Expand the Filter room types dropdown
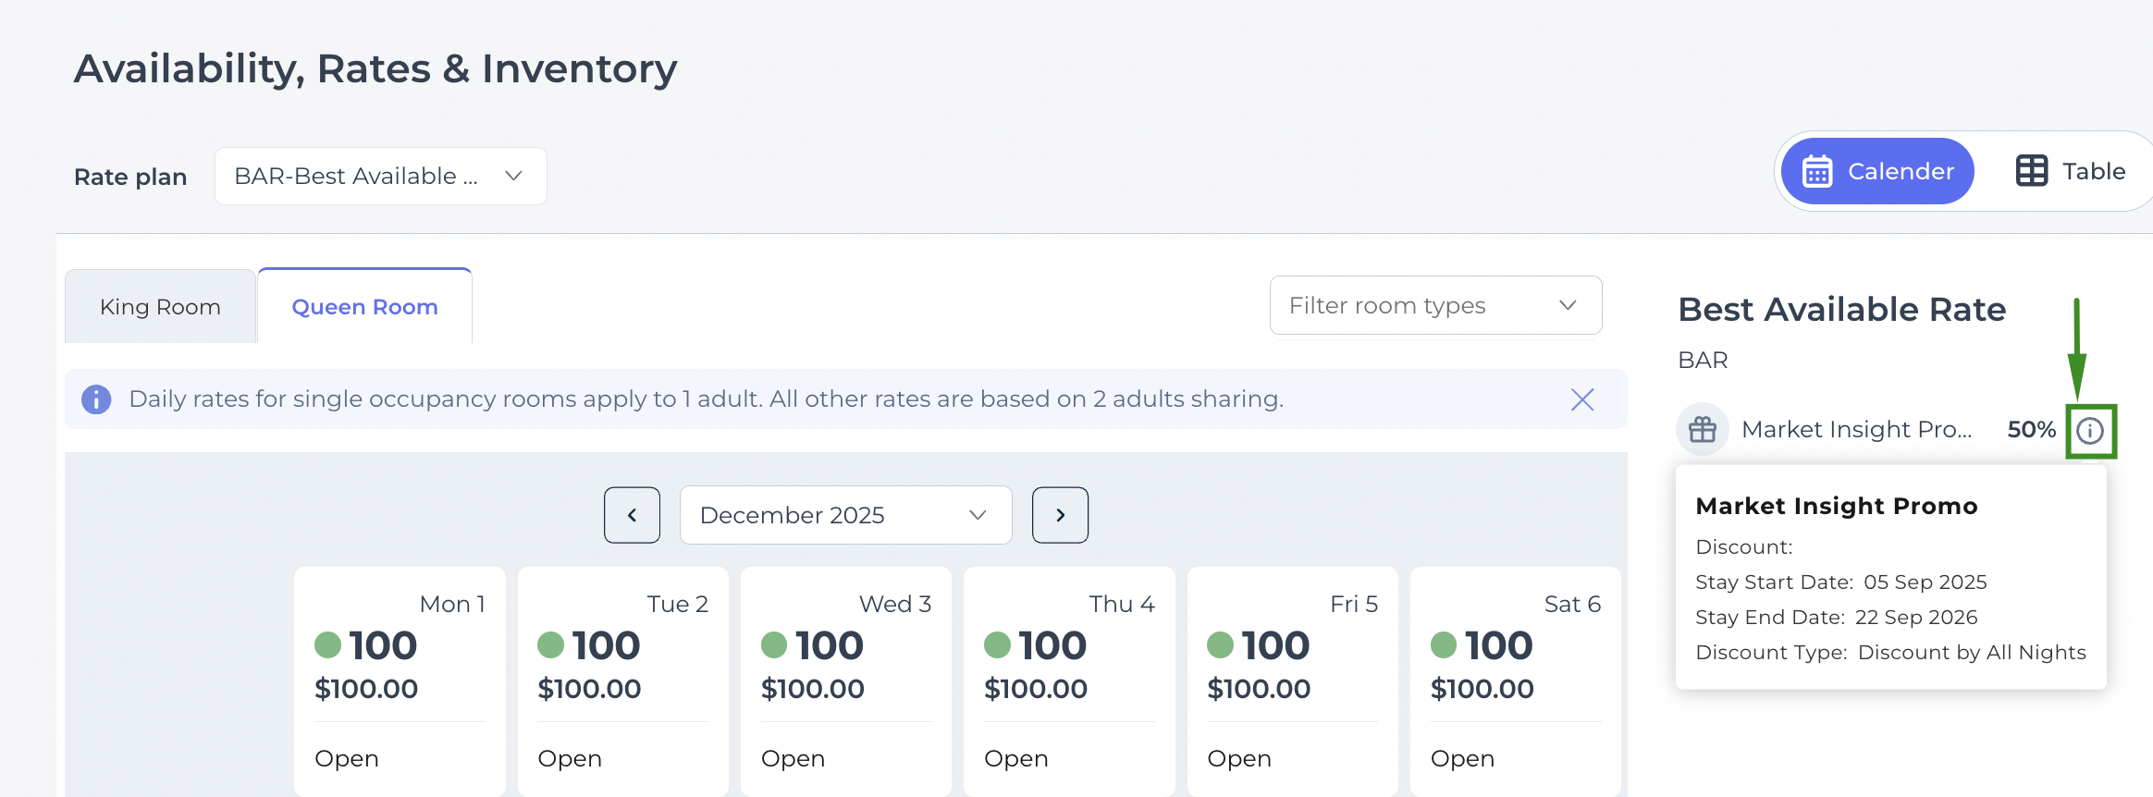The height and width of the screenshot is (797, 2153). (1435, 305)
